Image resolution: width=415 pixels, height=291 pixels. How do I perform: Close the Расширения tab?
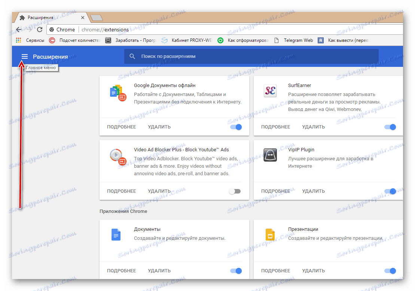tap(83, 18)
